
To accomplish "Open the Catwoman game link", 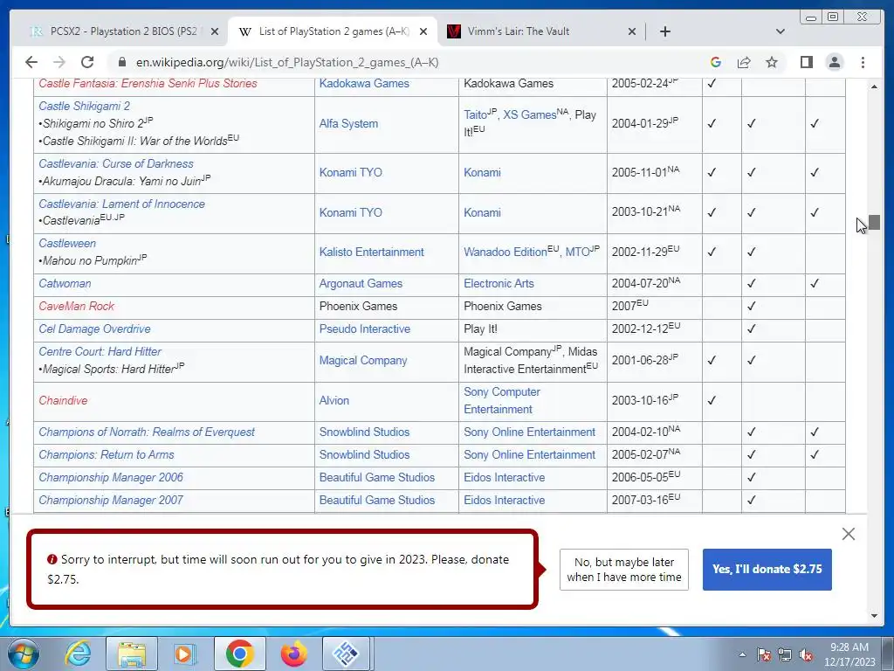I will (65, 284).
